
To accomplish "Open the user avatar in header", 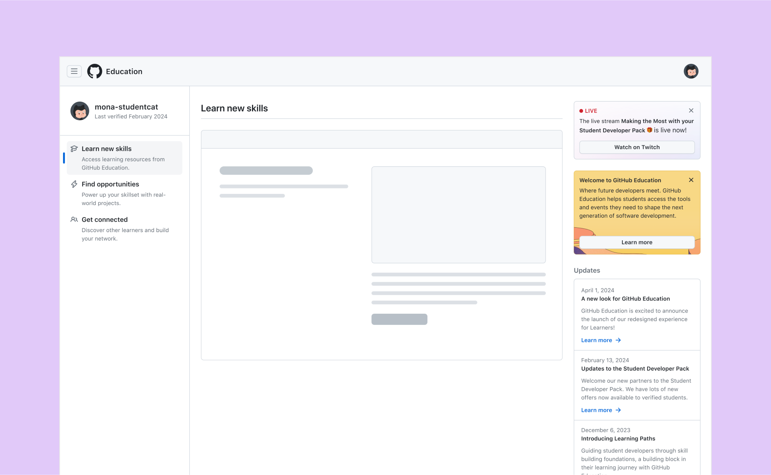I will [x=691, y=71].
